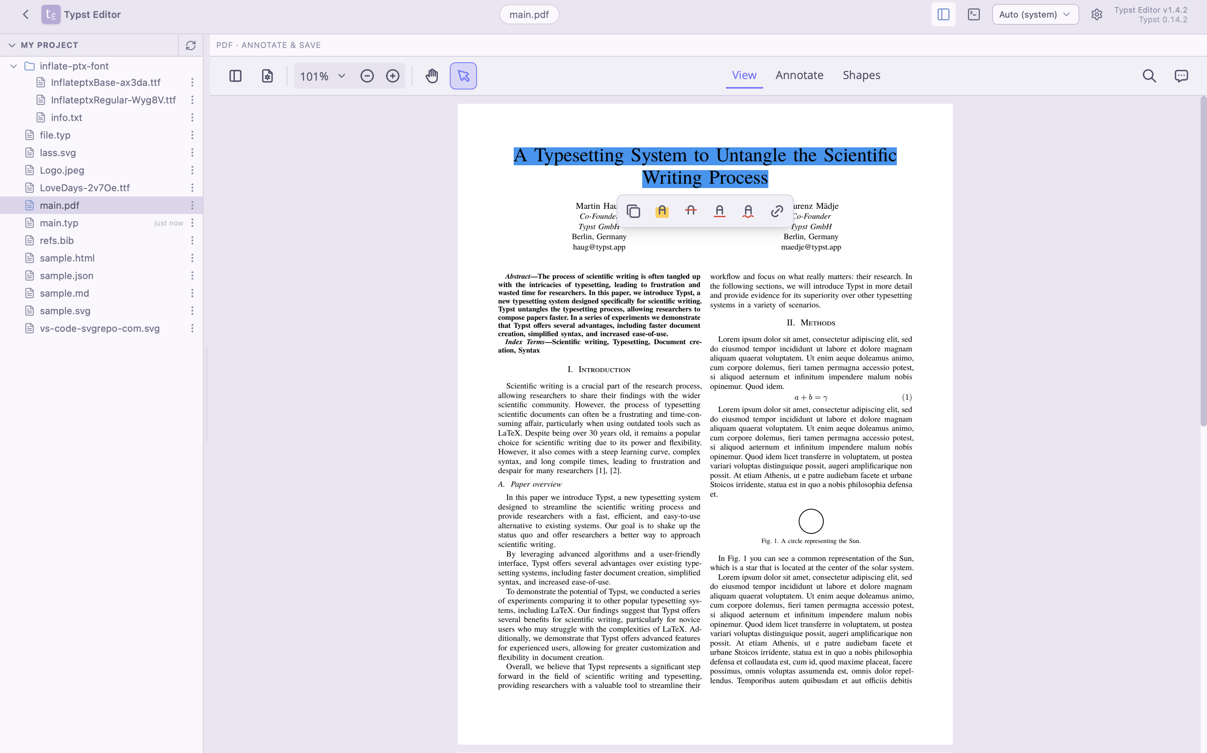Open the document search
Image resolution: width=1207 pixels, height=753 pixels.
pos(1149,76)
